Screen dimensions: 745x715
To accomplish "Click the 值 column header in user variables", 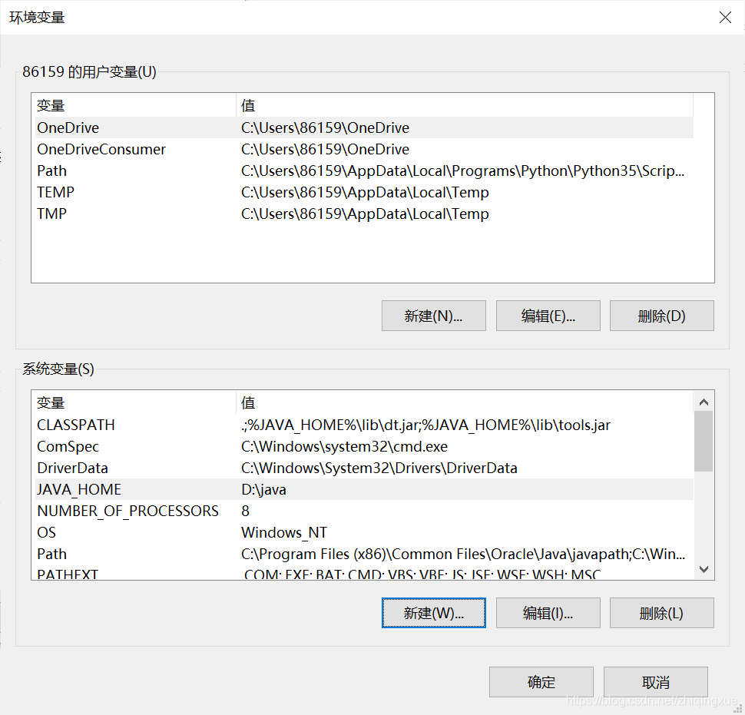I will point(465,105).
